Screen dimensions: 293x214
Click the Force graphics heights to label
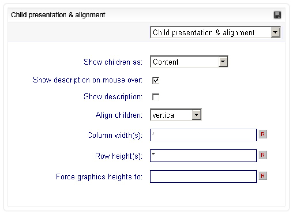[99, 177]
